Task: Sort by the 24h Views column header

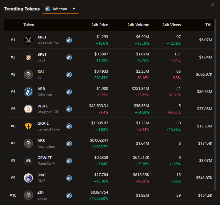Action: [172, 25]
